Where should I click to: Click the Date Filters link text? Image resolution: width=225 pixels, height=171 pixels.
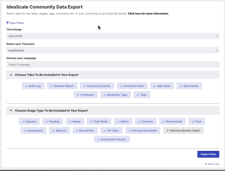click(x=17, y=23)
